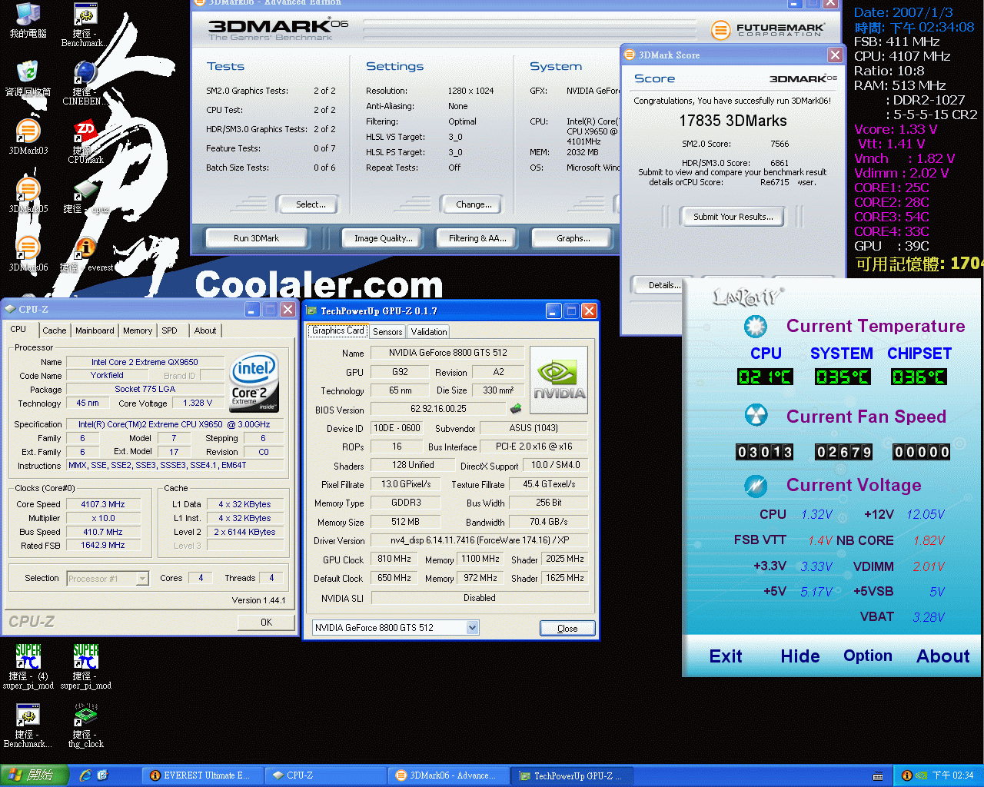This screenshot has width=984, height=787.
Task: Click the second quick launch icon beside IE
Action: (103, 775)
